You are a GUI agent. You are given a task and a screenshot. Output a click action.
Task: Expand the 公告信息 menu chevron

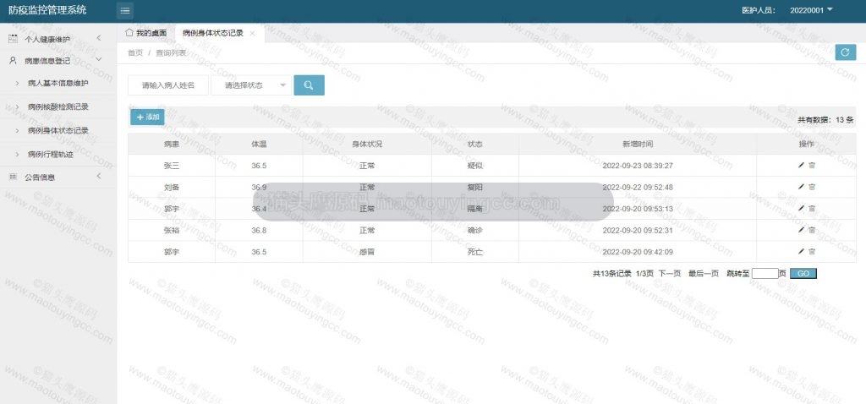[98, 176]
